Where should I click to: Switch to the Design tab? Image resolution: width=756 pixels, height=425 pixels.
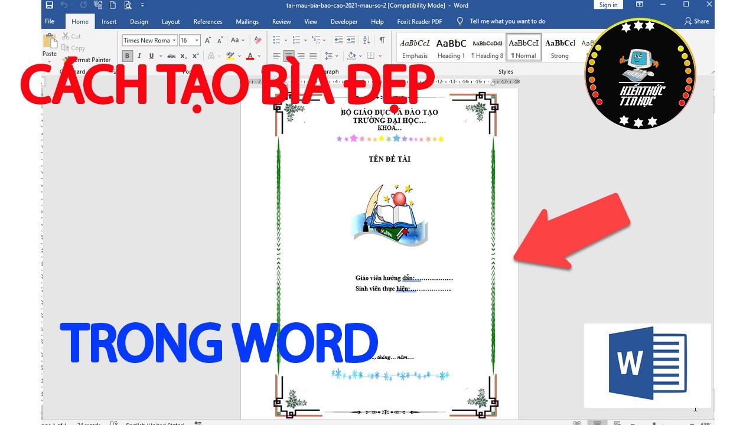pos(139,21)
